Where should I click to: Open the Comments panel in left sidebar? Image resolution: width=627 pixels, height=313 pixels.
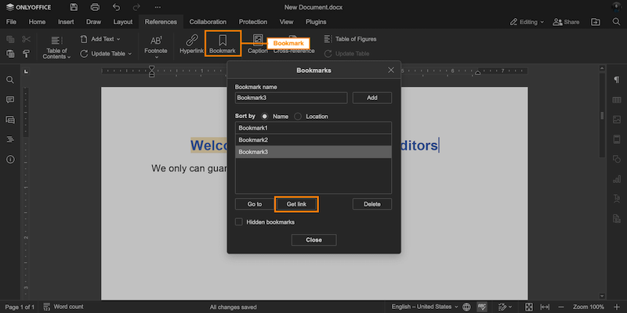(10, 100)
